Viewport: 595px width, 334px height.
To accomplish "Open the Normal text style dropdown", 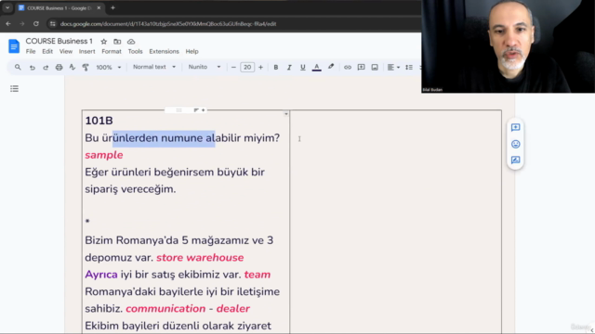I will tap(154, 67).
